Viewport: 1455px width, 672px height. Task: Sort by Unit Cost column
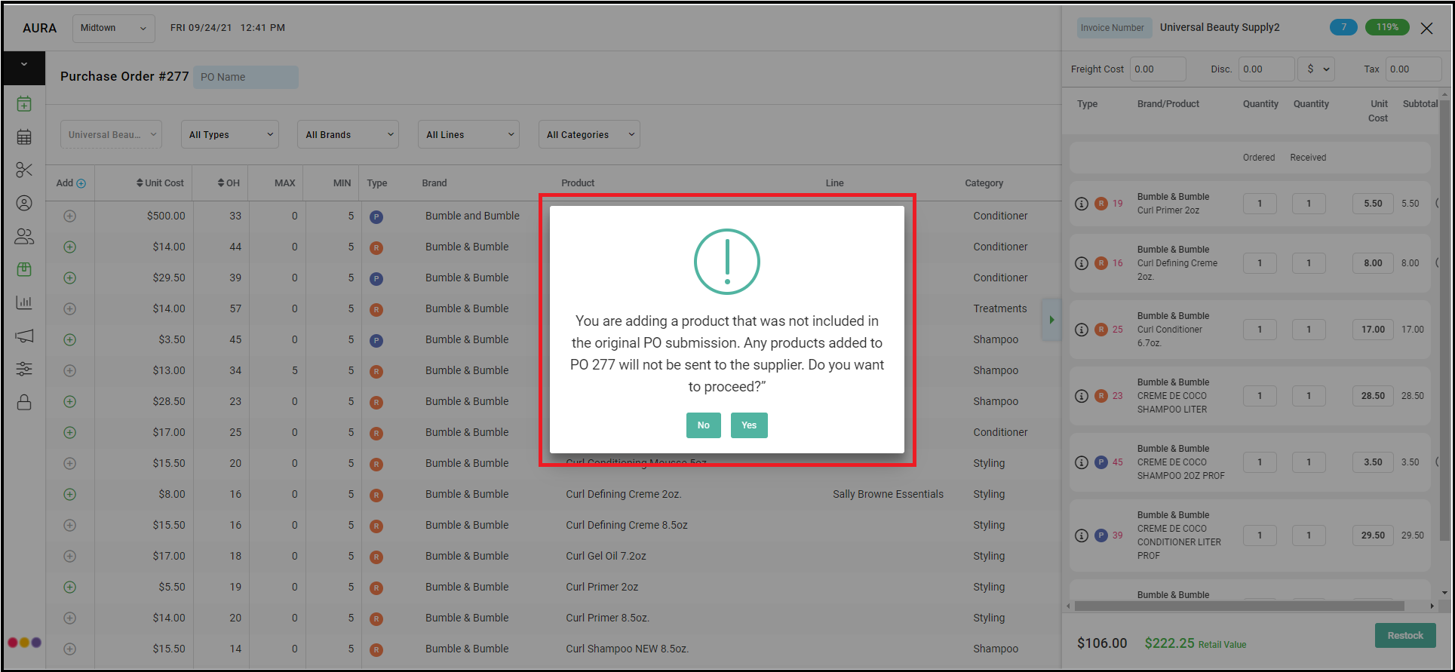(x=160, y=183)
